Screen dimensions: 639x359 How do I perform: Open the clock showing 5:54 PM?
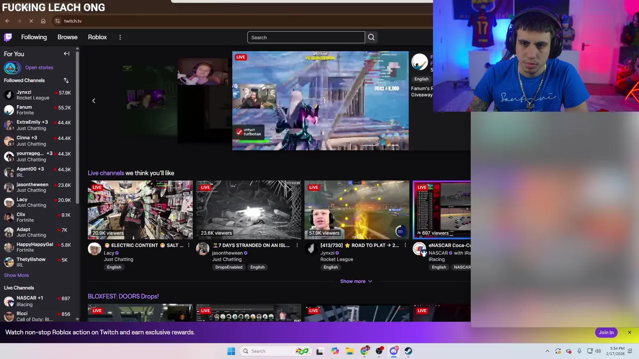click(x=615, y=351)
